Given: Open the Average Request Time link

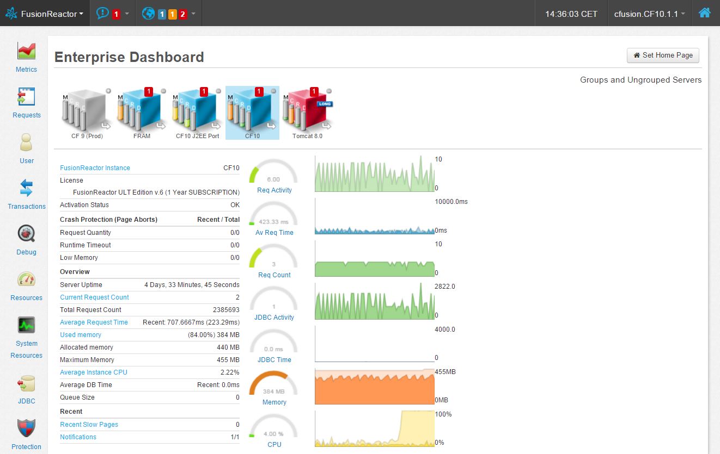Looking at the screenshot, I should 94,322.
